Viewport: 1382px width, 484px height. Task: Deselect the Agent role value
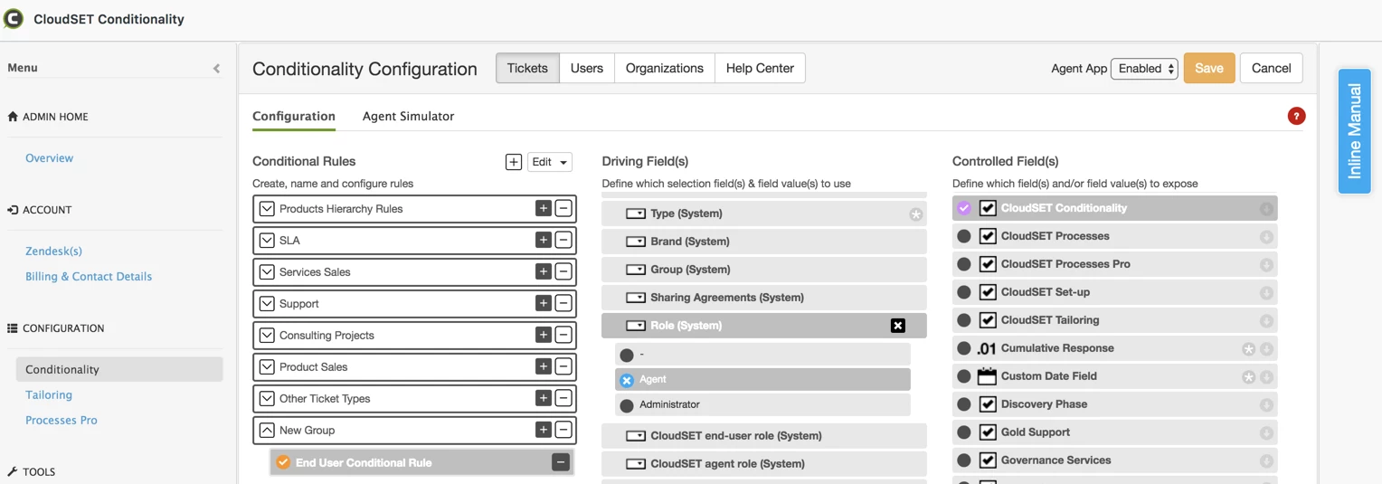coord(627,380)
